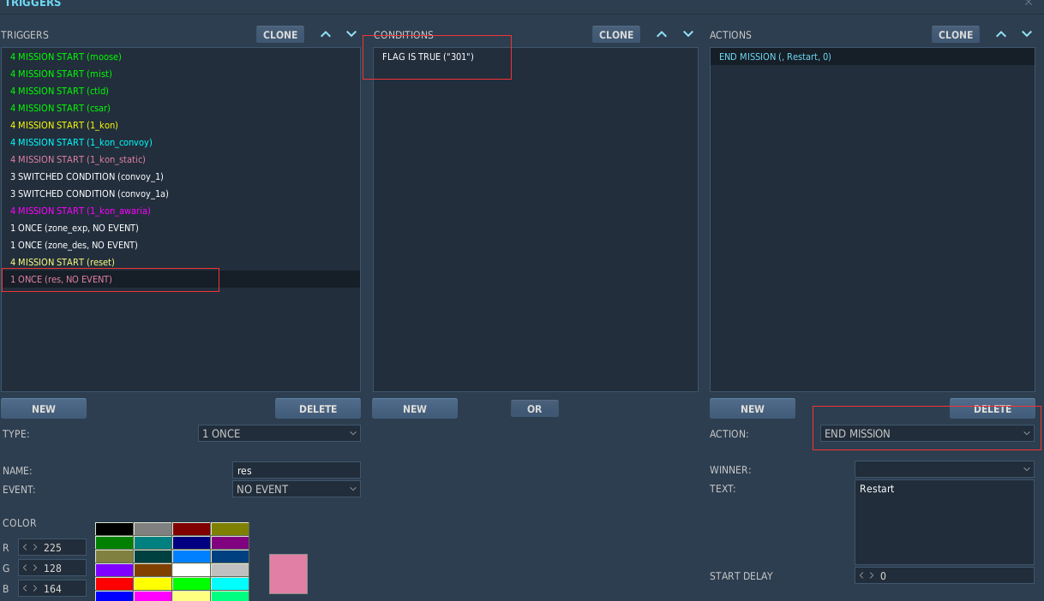Decrease R color value with left arrow
Viewport: 1044px width, 601px height.
[25, 548]
